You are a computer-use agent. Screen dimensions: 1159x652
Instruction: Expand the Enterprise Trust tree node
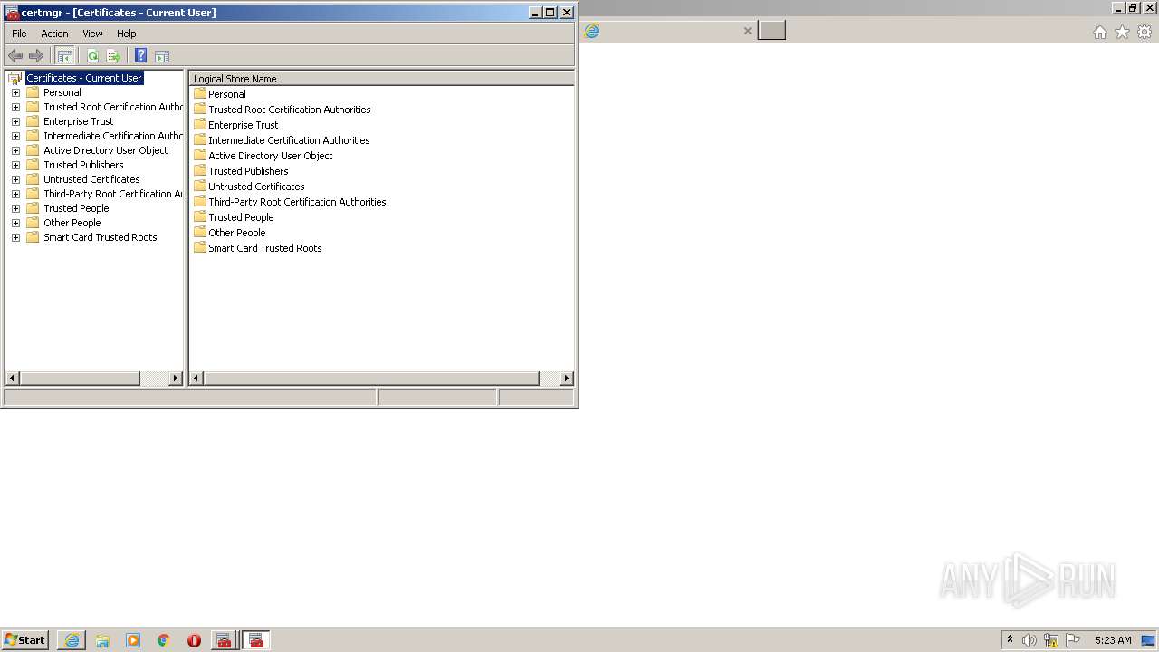[x=15, y=121]
